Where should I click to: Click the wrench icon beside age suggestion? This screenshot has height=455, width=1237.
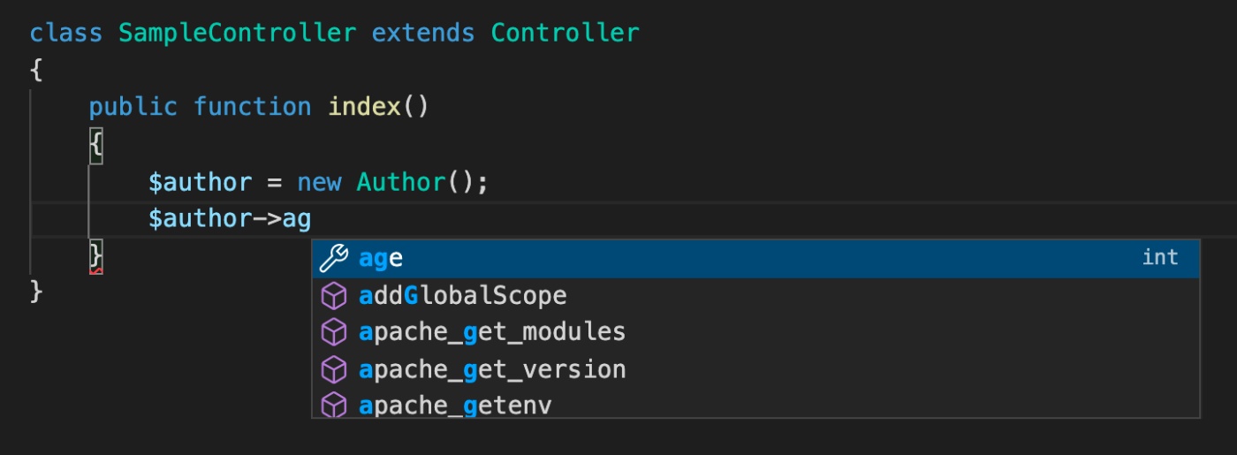[333, 258]
